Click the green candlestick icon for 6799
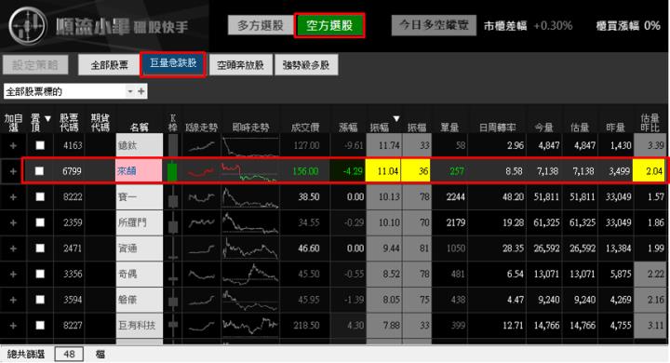The image size is (670, 363). 172,171
